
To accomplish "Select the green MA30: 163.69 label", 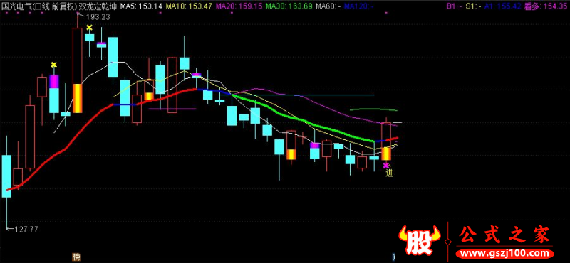I will click(x=289, y=6).
